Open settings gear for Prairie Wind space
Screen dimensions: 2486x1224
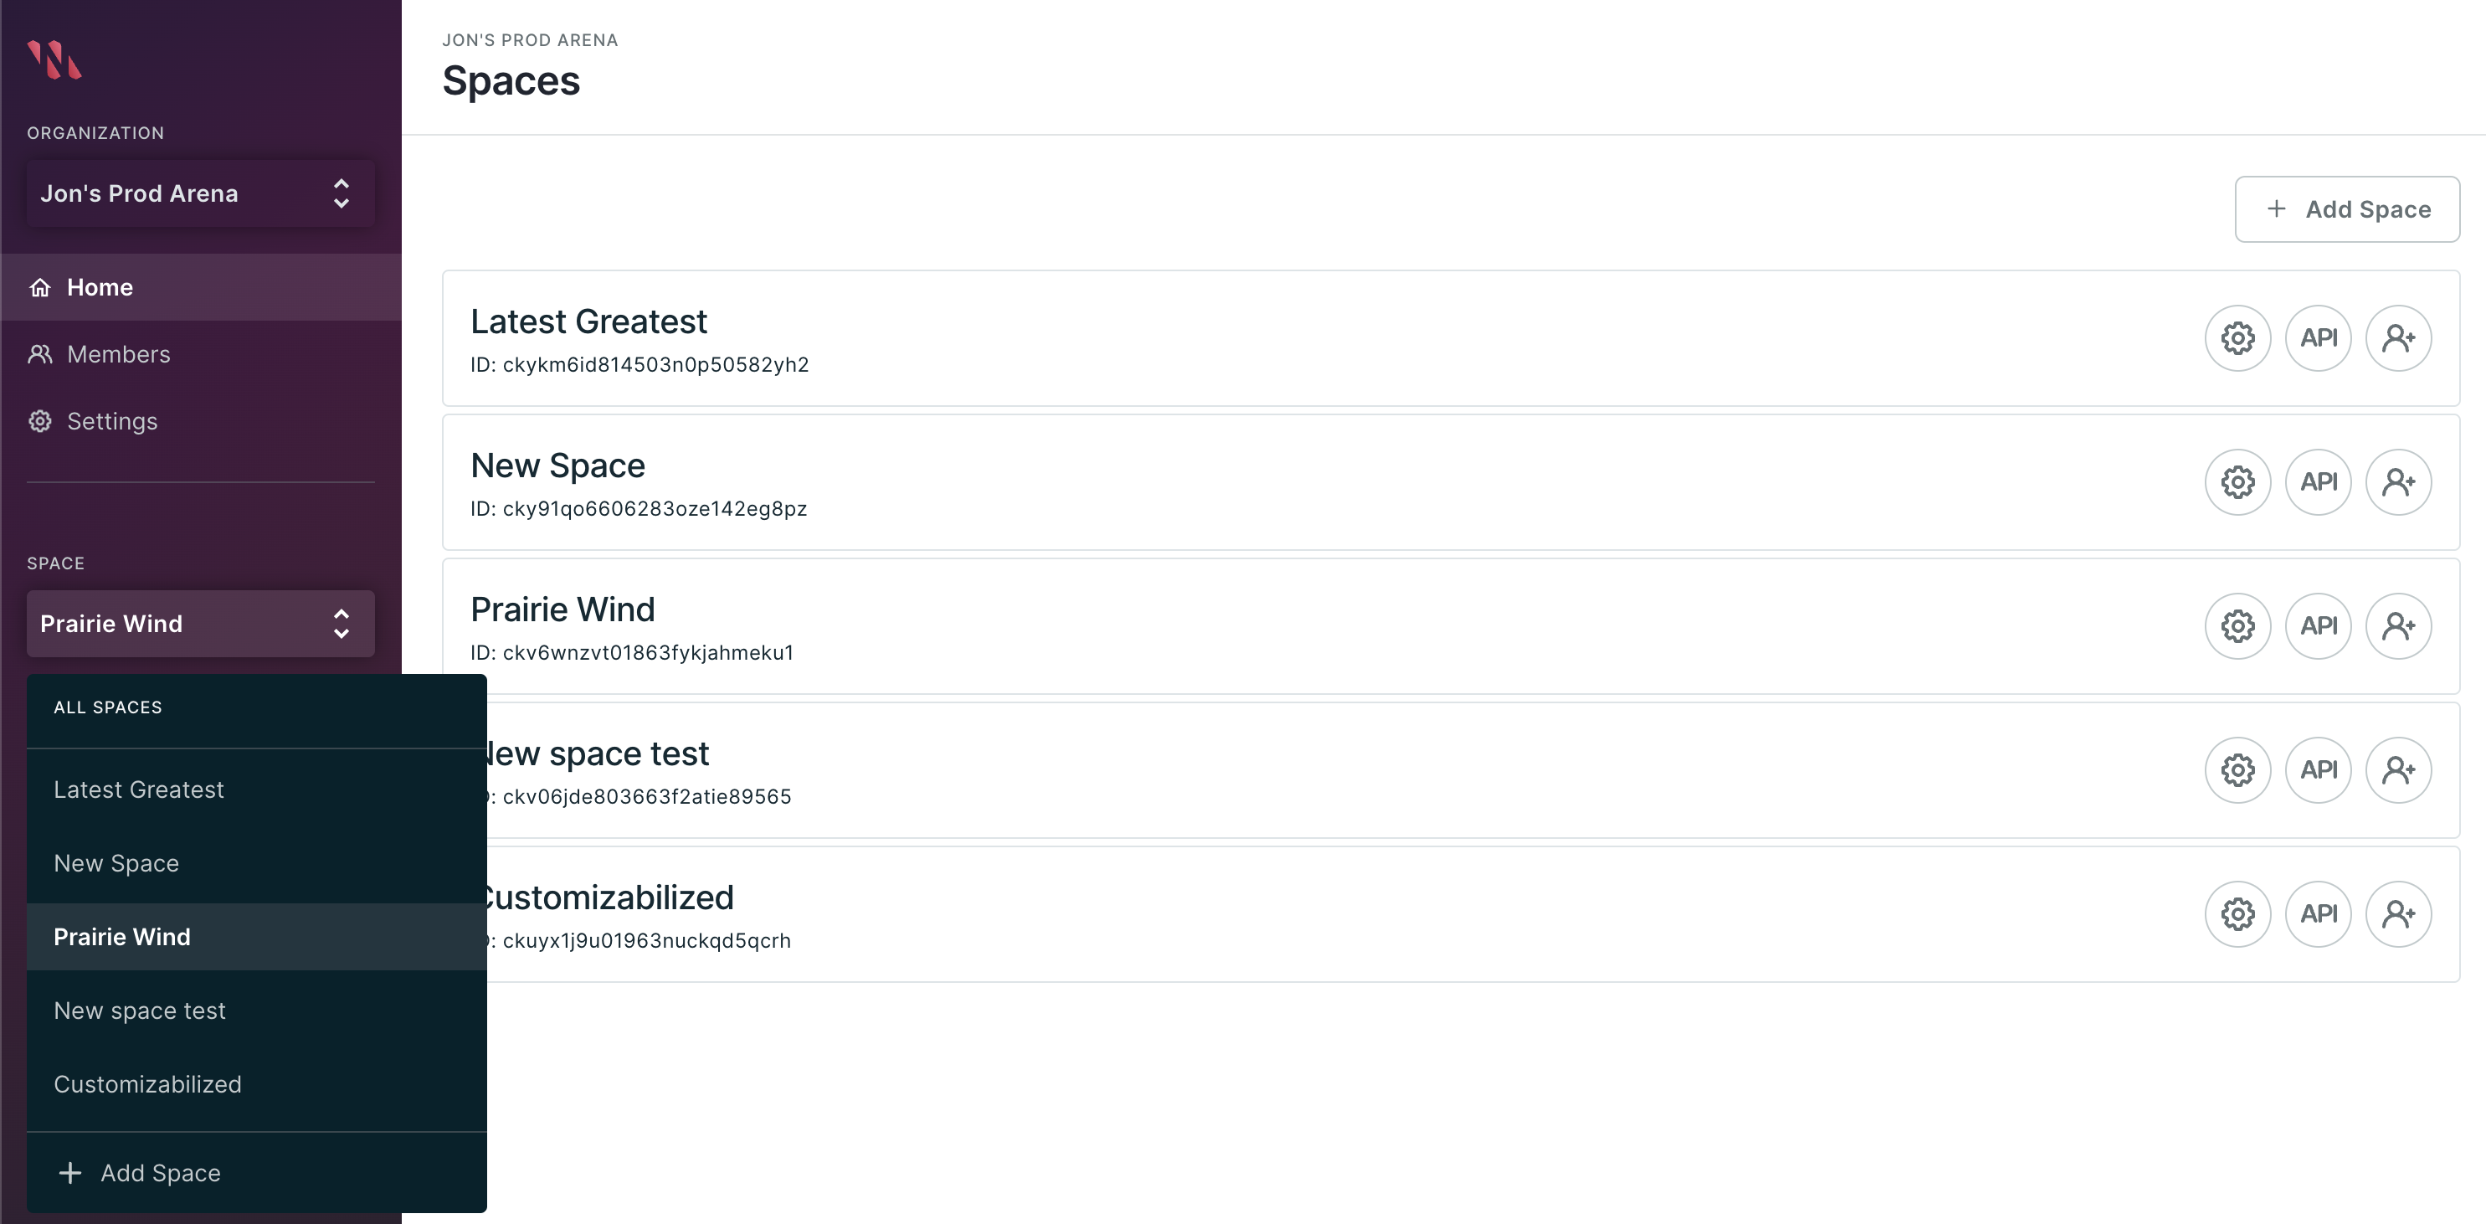tap(2237, 625)
